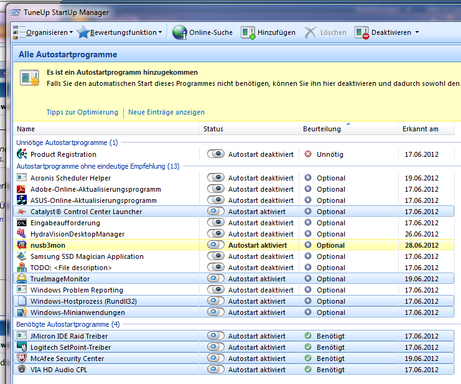Select the Windows Problem Reporting name
The height and width of the screenshot is (384, 461).
tap(77, 290)
